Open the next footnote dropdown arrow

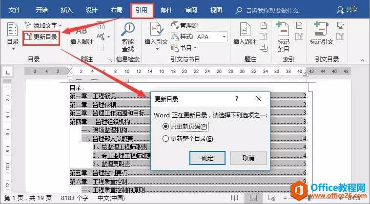pos(108,37)
